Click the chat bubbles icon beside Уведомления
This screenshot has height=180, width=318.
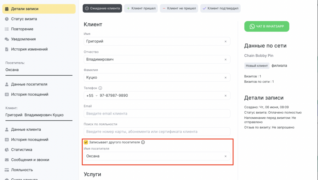(x=7, y=39)
